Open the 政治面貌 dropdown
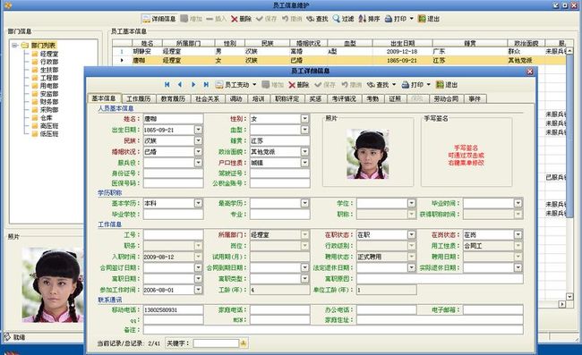582x355 pixels. (304, 151)
